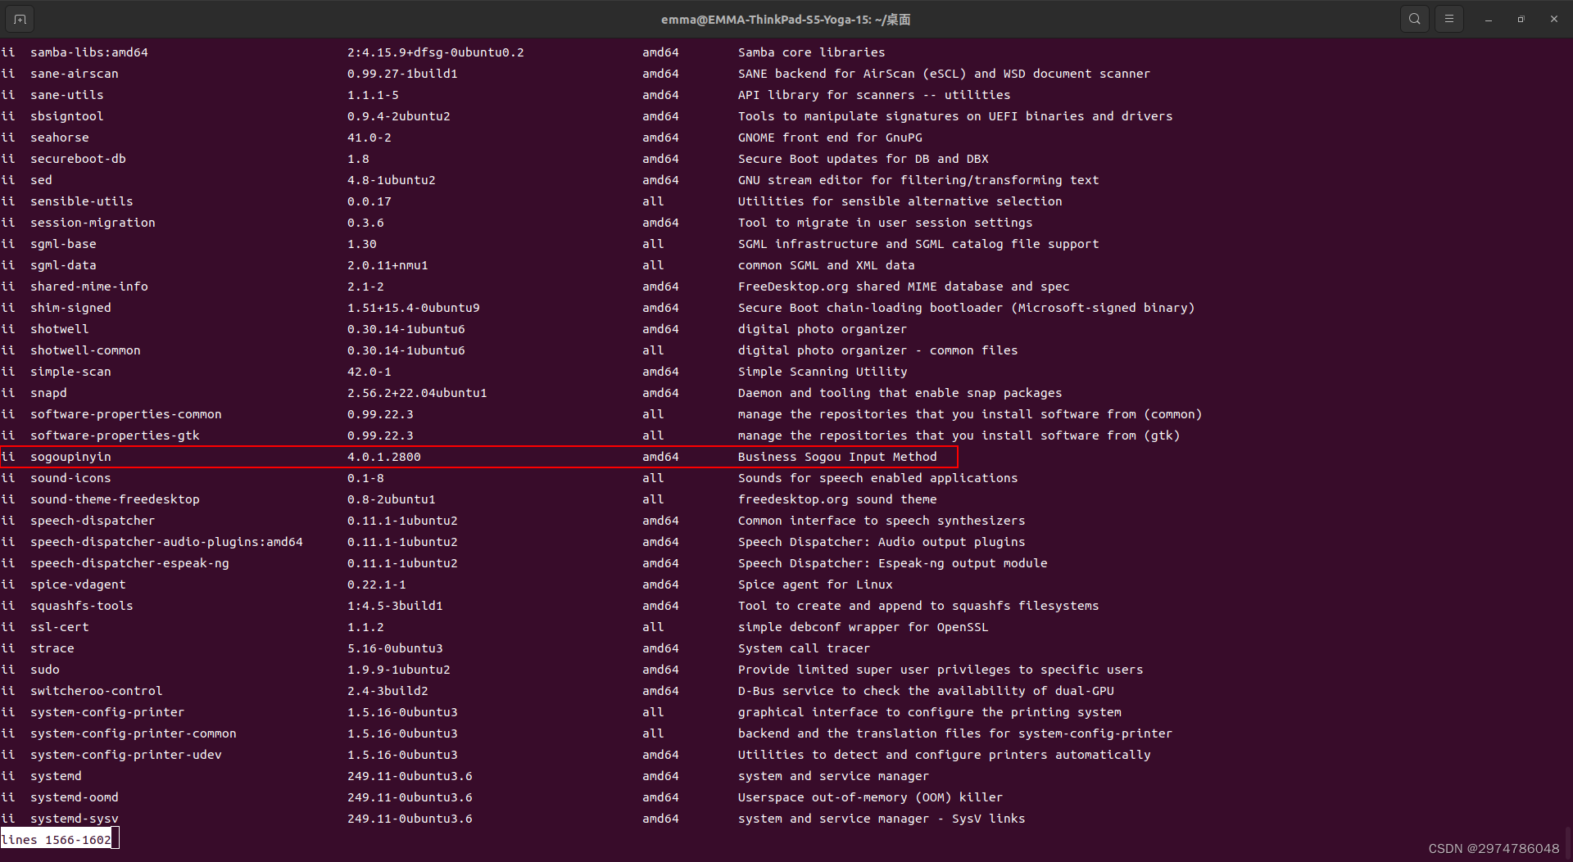Select version 2.0.11+nmu1
1573x862 pixels.
click(x=388, y=265)
